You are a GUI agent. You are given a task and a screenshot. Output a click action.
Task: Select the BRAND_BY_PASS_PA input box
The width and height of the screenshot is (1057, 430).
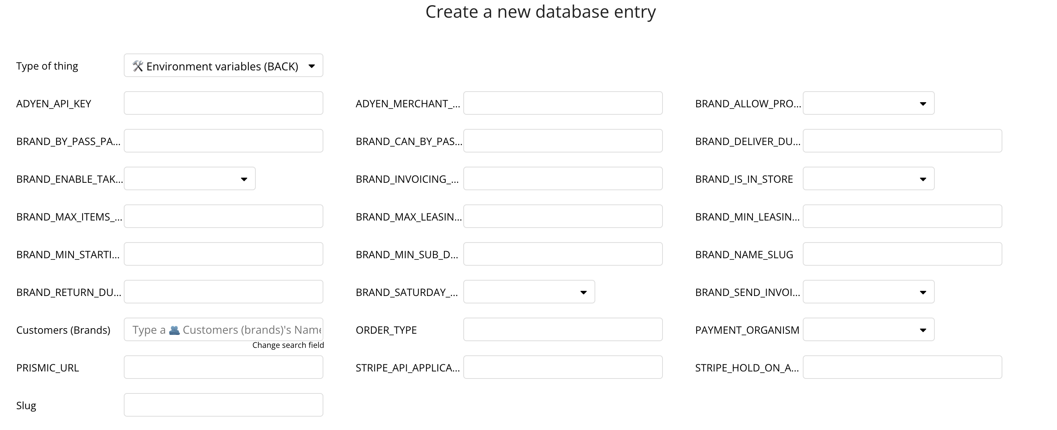pyautogui.click(x=223, y=141)
